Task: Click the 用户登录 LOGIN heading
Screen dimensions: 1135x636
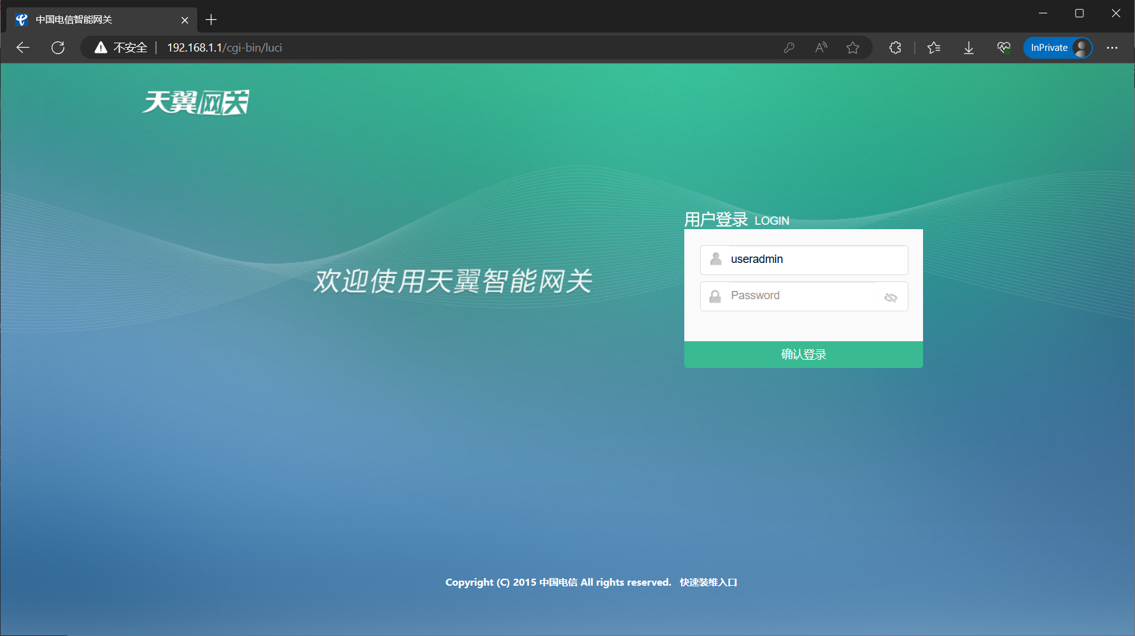Action: click(x=737, y=220)
